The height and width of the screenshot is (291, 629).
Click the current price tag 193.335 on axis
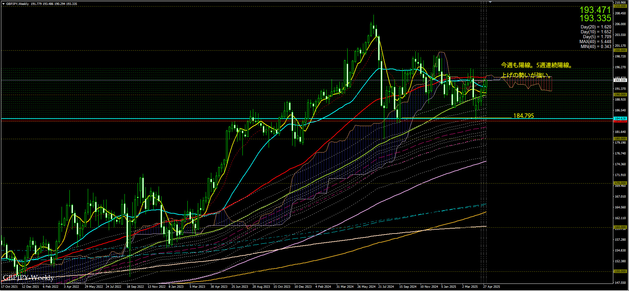tap(620, 80)
